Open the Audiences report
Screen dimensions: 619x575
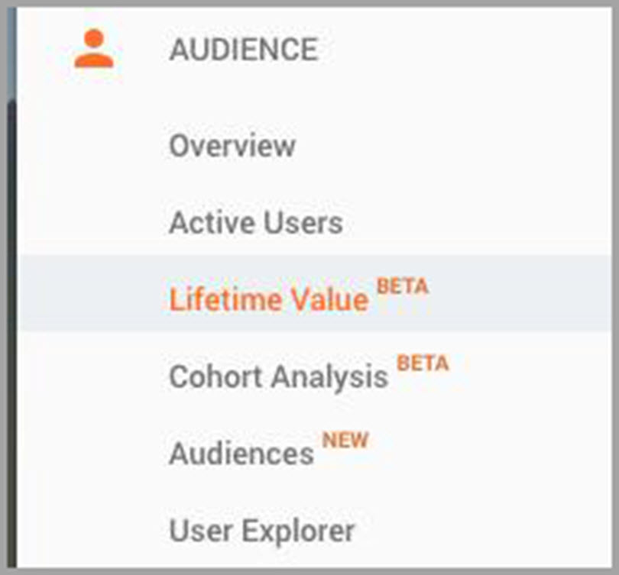241,452
